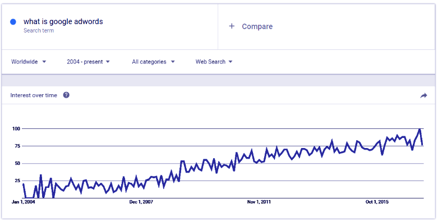Click the Dec 1, 2007 axis label

point(141,202)
